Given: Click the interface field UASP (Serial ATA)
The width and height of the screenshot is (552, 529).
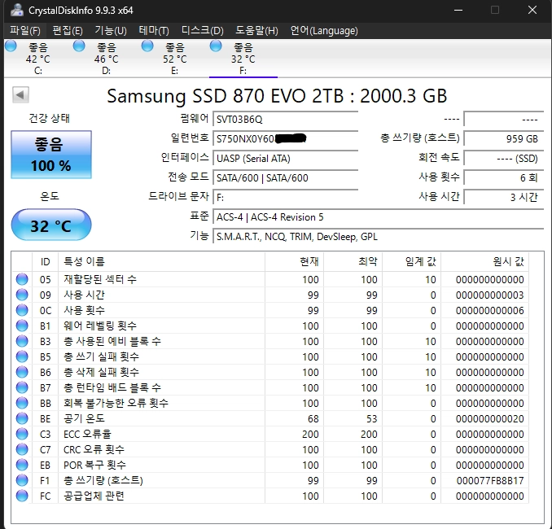Looking at the screenshot, I should (x=286, y=159).
